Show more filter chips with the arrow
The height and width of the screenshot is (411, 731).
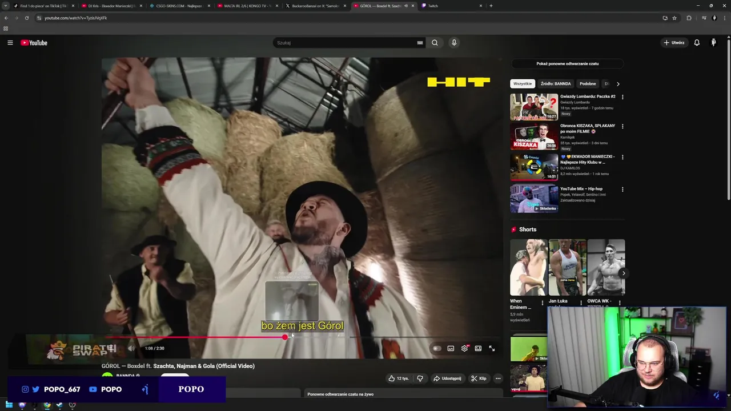tap(617, 84)
